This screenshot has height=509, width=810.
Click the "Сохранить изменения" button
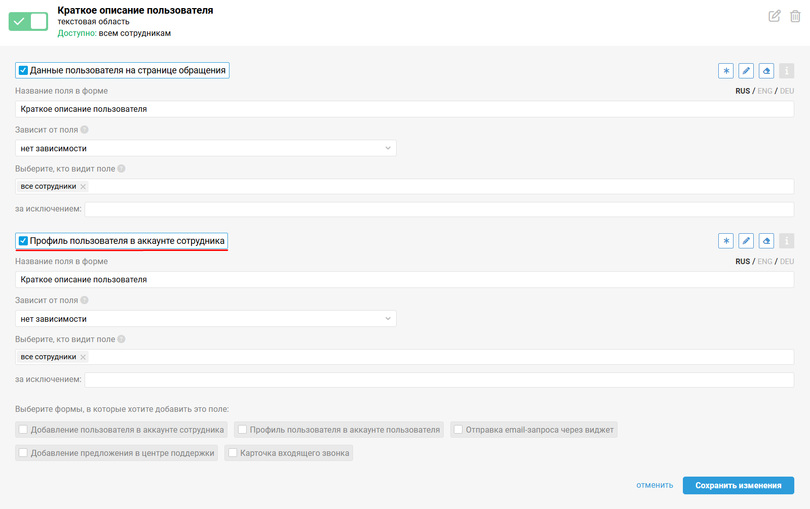point(739,485)
